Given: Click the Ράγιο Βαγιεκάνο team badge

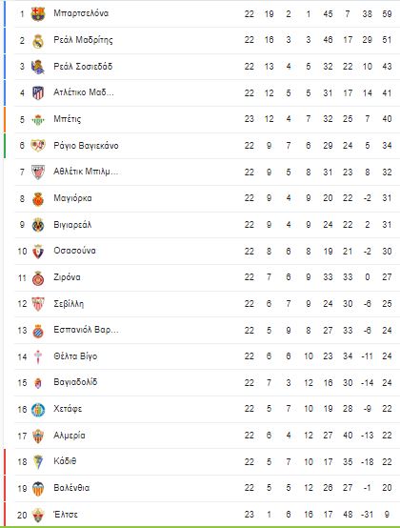Looking at the screenshot, I should pos(38,146).
